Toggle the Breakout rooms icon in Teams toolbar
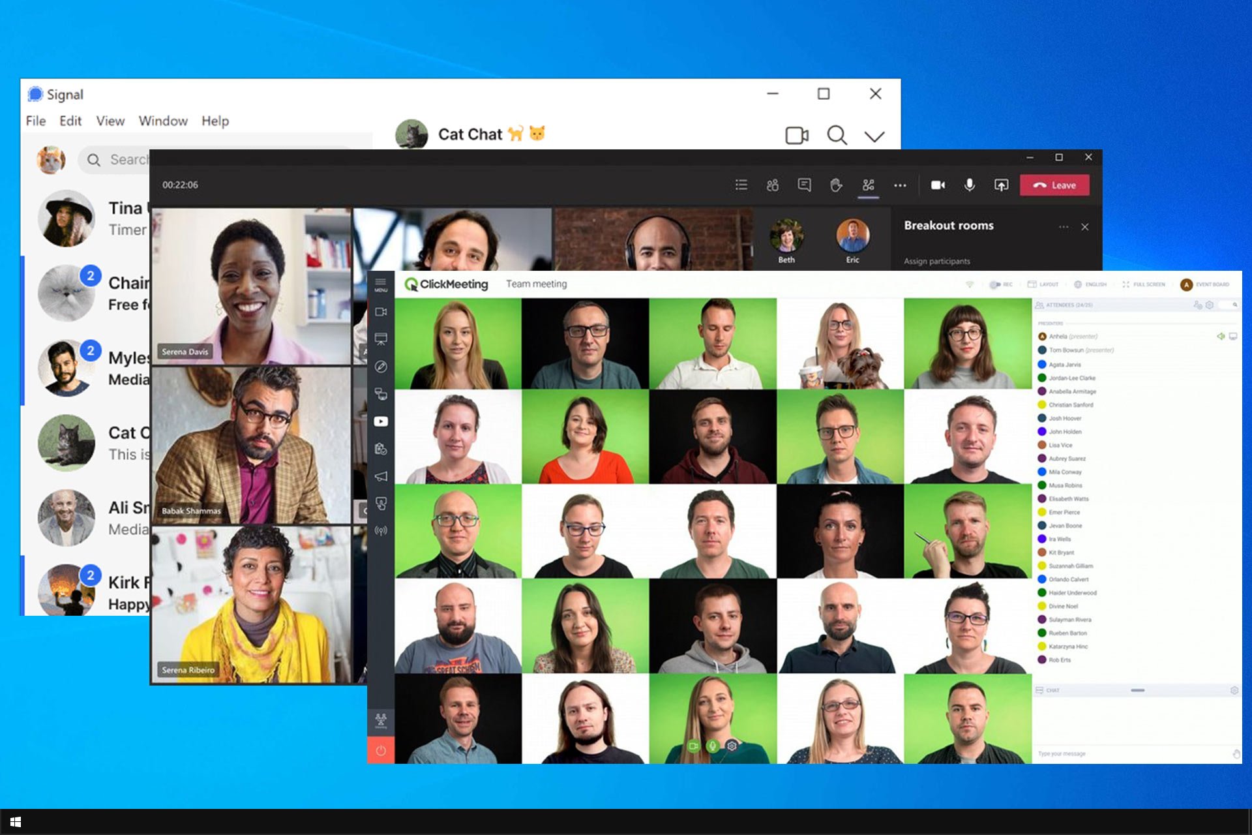The image size is (1252, 835). pos(868,185)
